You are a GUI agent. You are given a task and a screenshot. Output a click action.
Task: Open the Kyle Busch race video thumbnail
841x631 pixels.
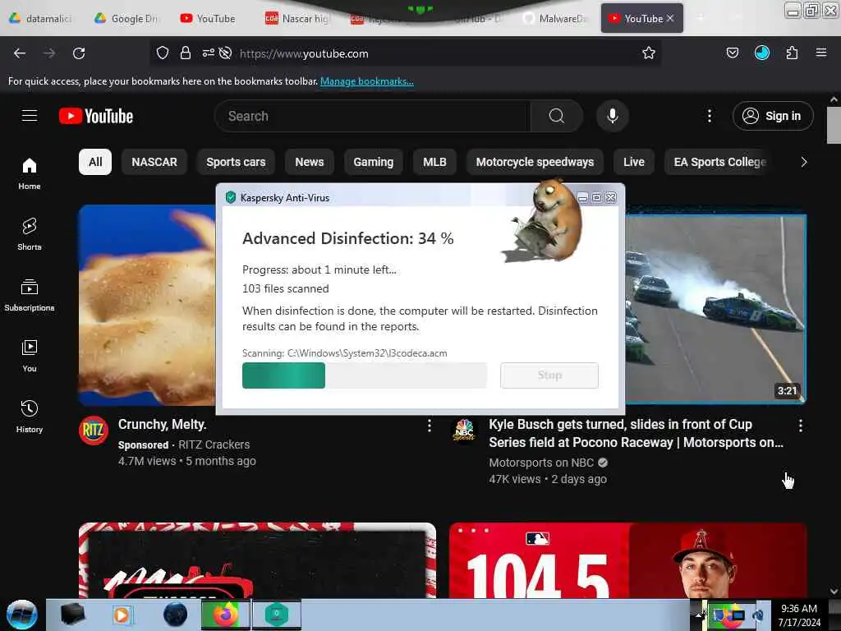[x=715, y=308]
